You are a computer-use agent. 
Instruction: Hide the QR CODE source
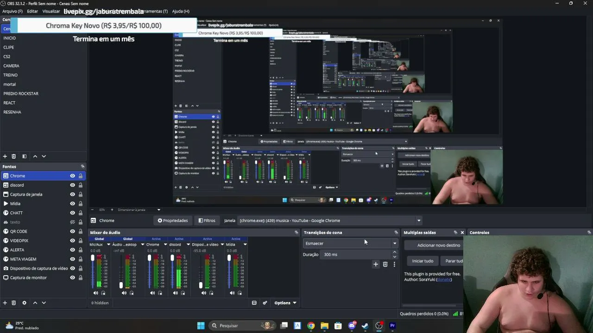pyautogui.click(x=73, y=231)
